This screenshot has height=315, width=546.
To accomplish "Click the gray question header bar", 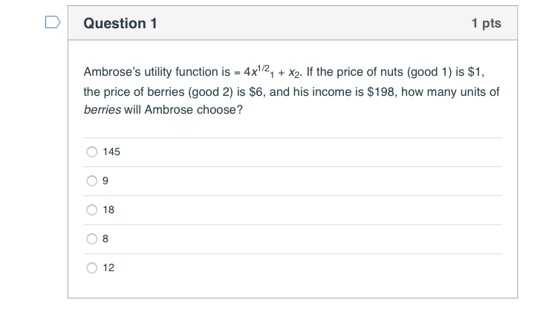I will point(297,24).
